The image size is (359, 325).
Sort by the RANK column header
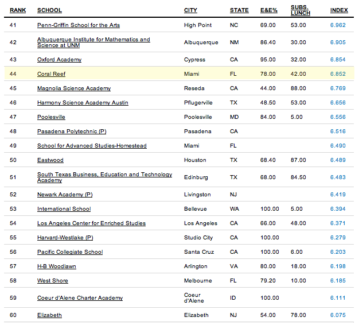tap(18, 10)
